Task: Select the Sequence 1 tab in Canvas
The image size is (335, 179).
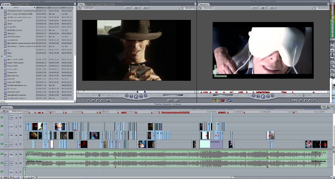Action: click(204, 4)
